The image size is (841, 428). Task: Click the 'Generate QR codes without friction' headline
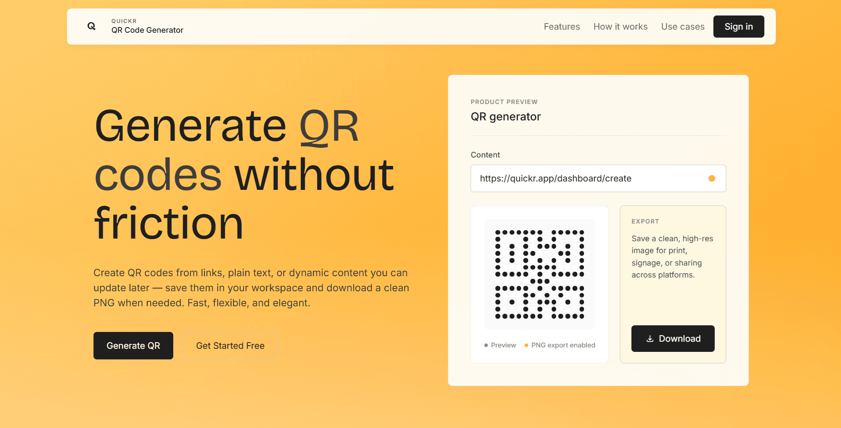pos(244,175)
